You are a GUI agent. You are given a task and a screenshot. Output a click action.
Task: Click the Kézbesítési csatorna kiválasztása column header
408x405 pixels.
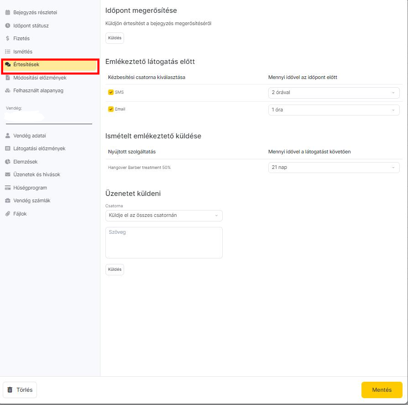click(x=146, y=77)
